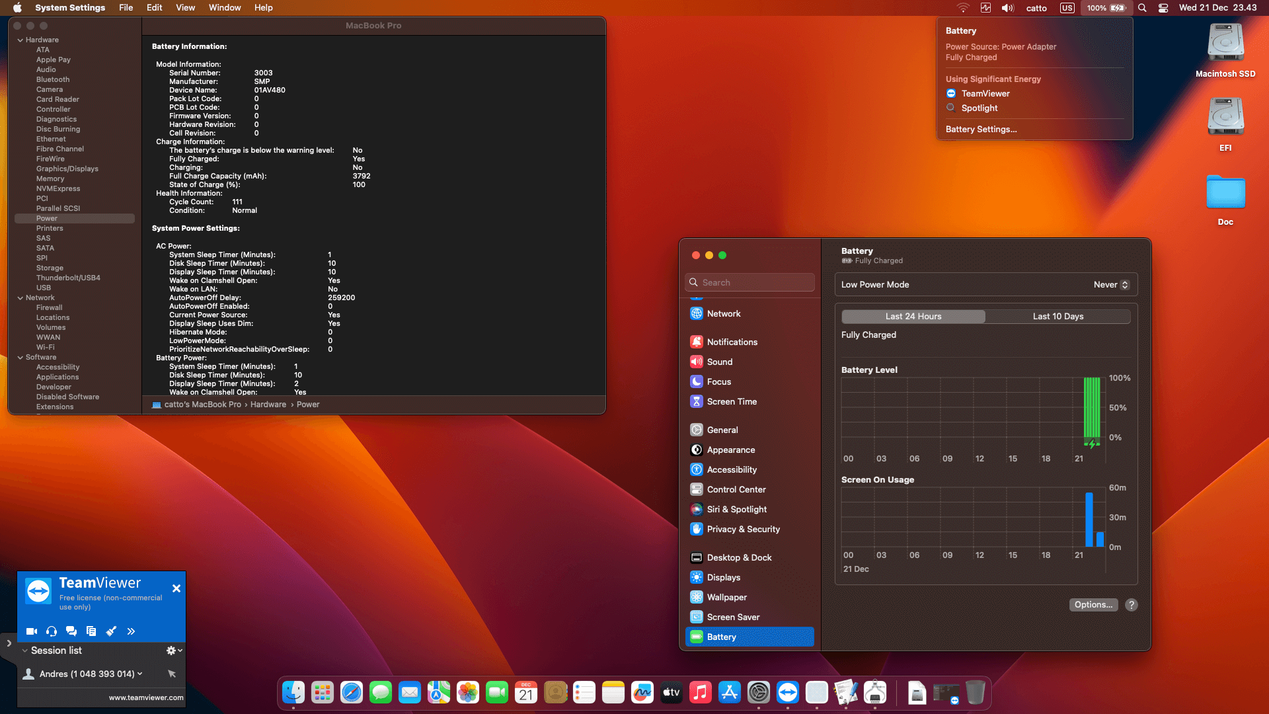Click the TeamViewer headset audio icon
The image size is (1269, 714).
(52, 631)
